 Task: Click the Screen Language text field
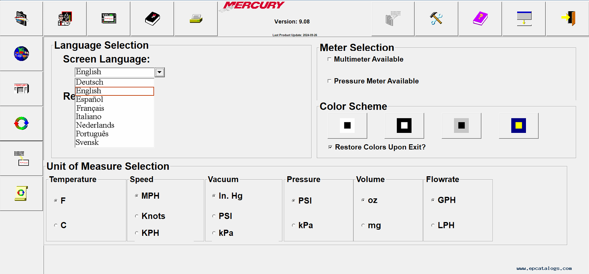114,72
